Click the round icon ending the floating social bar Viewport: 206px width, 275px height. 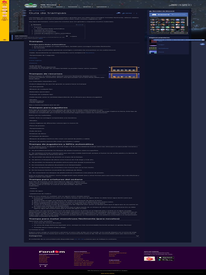click(x=203, y=40)
